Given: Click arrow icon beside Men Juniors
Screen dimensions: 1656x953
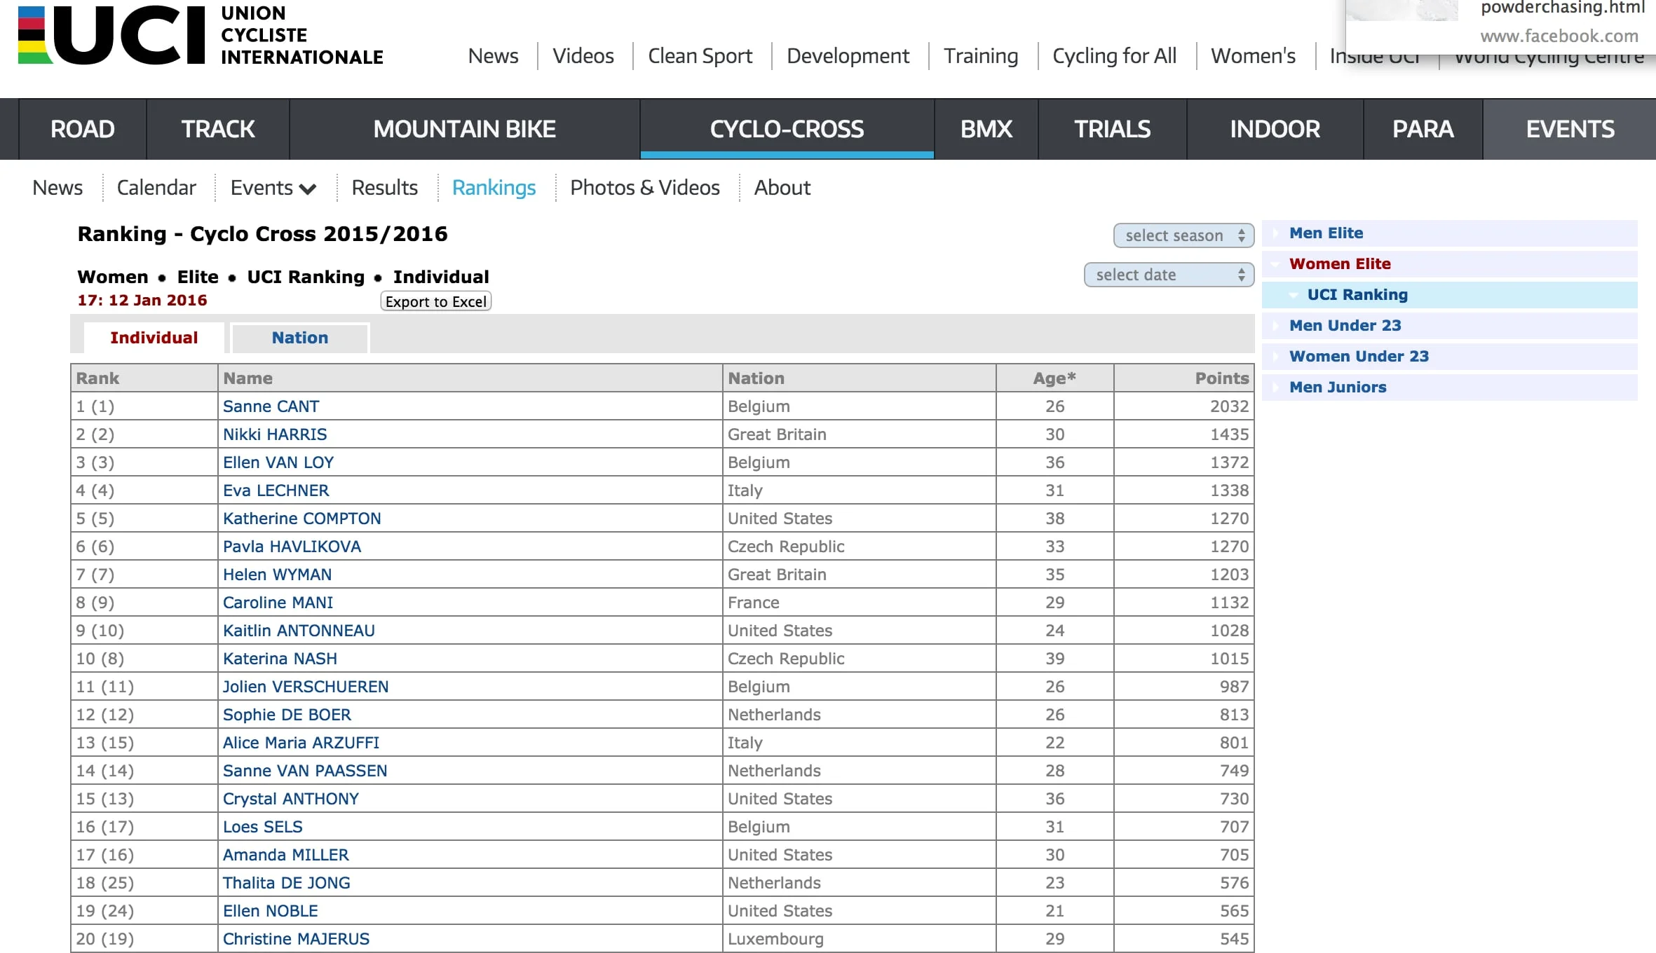Looking at the screenshot, I should click(1275, 388).
